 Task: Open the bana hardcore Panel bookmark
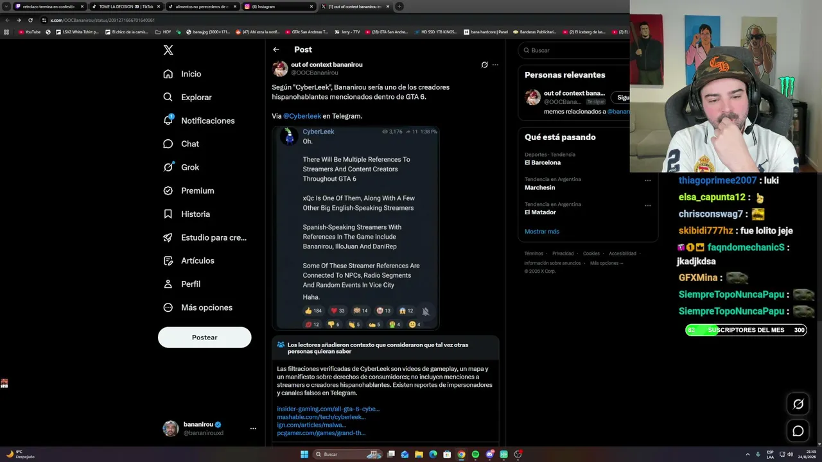coord(485,31)
